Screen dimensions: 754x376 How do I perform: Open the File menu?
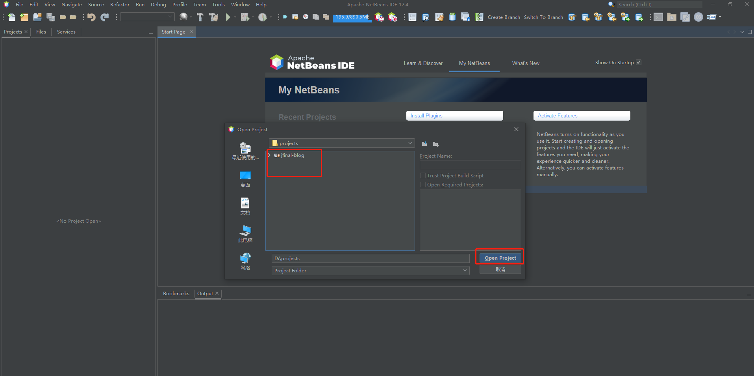coord(19,4)
